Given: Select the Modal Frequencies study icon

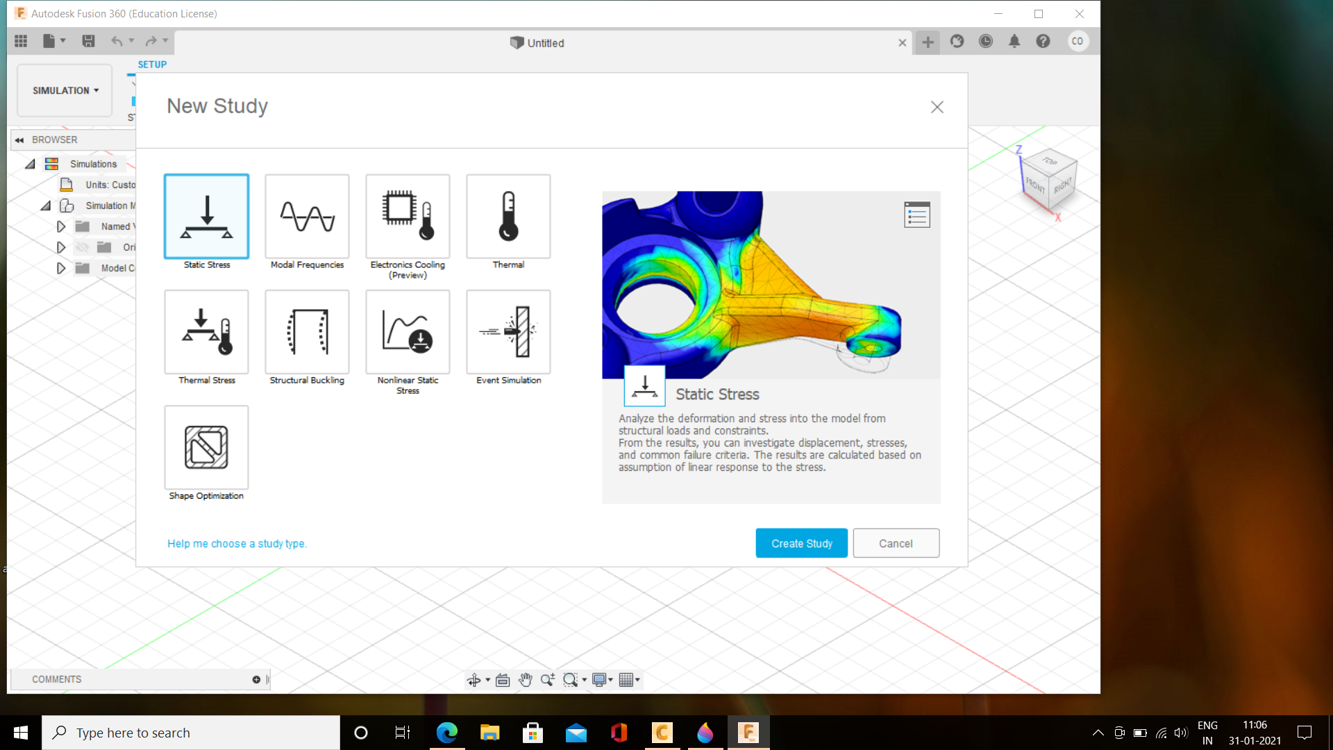Looking at the screenshot, I should [306, 216].
